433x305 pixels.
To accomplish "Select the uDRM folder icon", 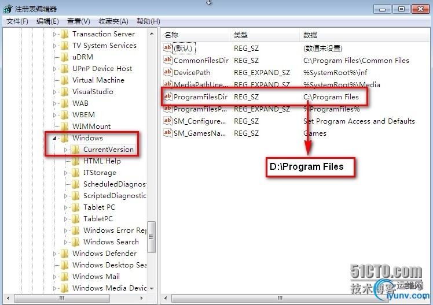I will point(64,57).
